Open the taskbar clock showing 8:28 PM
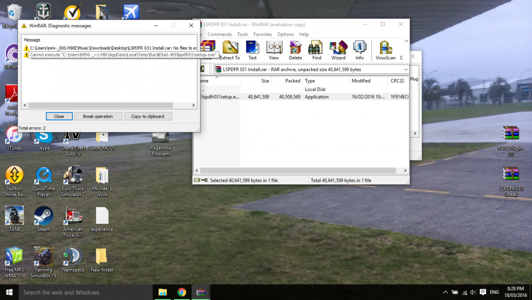Image resolution: width=532 pixels, height=300 pixels. (x=516, y=292)
